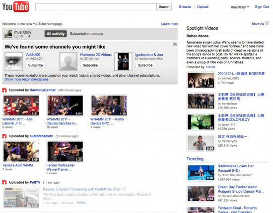Close the channel recommendations box
The height and width of the screenshot is (213, 273).
coord(175,44)
